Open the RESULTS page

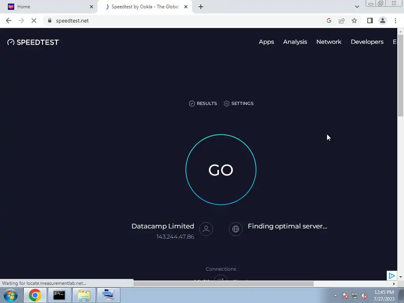(x=203, y=103)
